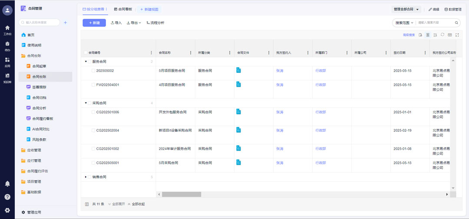Open 知识库 icon in the left rail
This screenshot has height=219, width=469.
7,78
